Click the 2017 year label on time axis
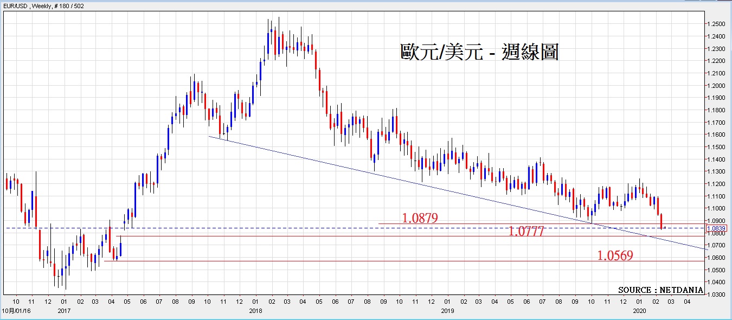The height and width of the screenshot is (320, 732). coord(64,311)
